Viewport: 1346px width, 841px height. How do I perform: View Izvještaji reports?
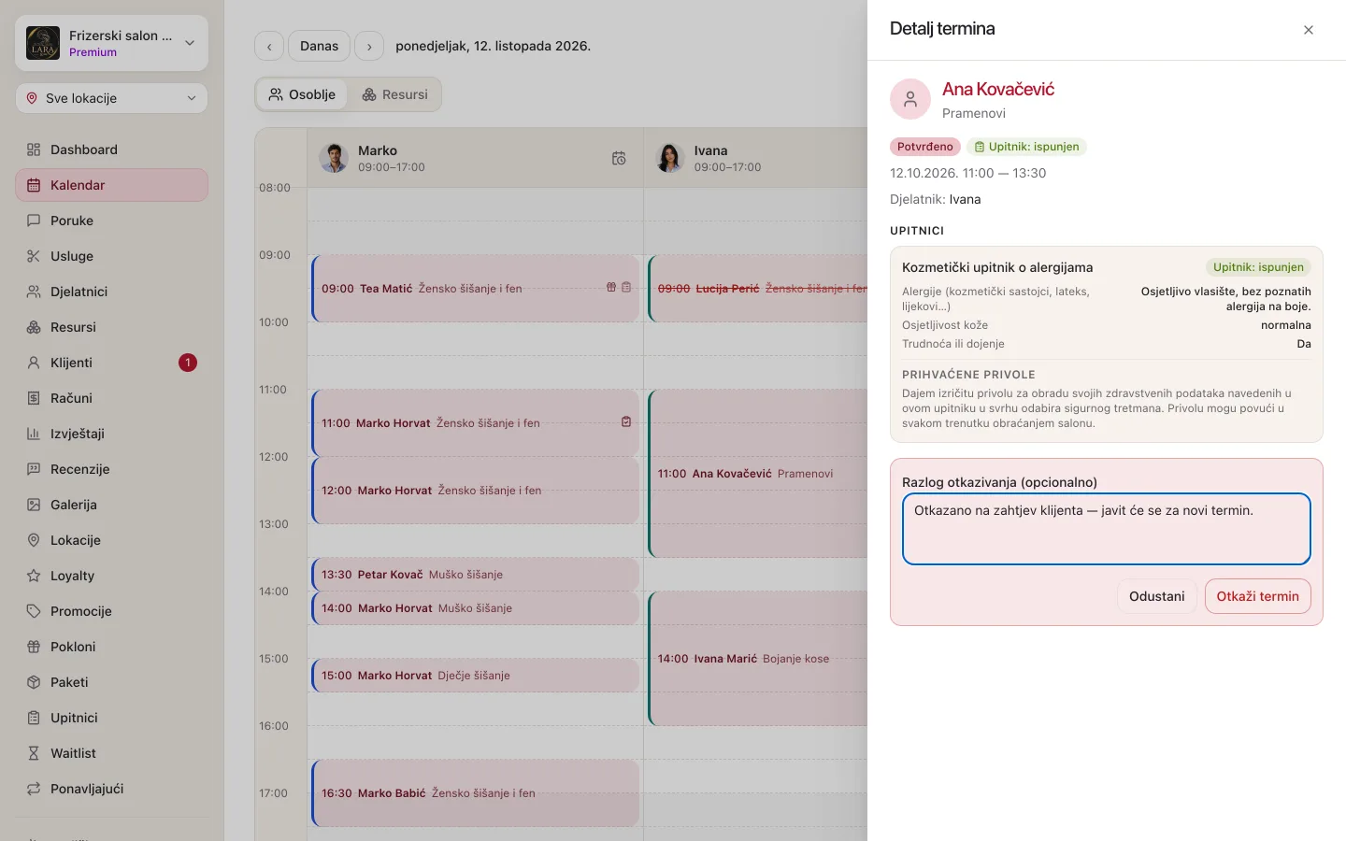[111, 434]
